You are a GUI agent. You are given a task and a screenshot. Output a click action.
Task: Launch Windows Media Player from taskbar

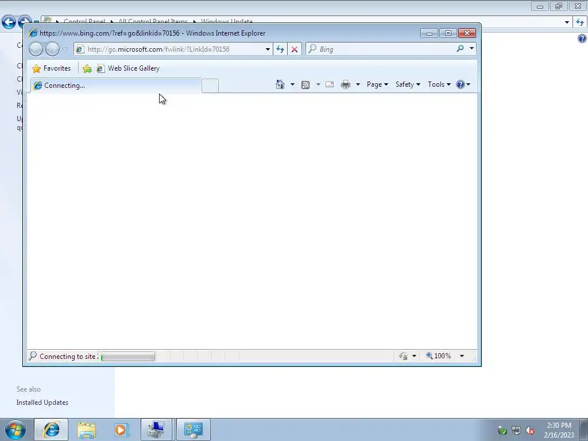(121, 430)
